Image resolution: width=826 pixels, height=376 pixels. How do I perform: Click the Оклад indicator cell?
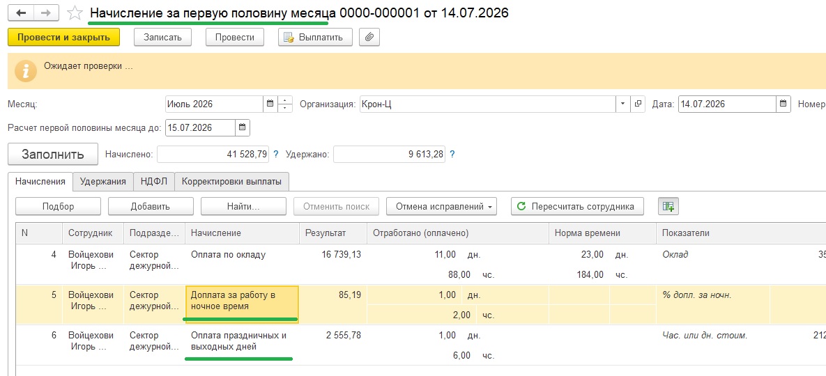point(675,255)
